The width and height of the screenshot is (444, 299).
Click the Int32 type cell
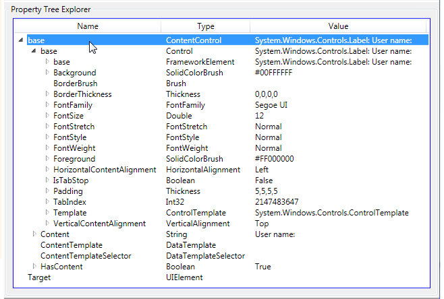[x=175, y=202]
